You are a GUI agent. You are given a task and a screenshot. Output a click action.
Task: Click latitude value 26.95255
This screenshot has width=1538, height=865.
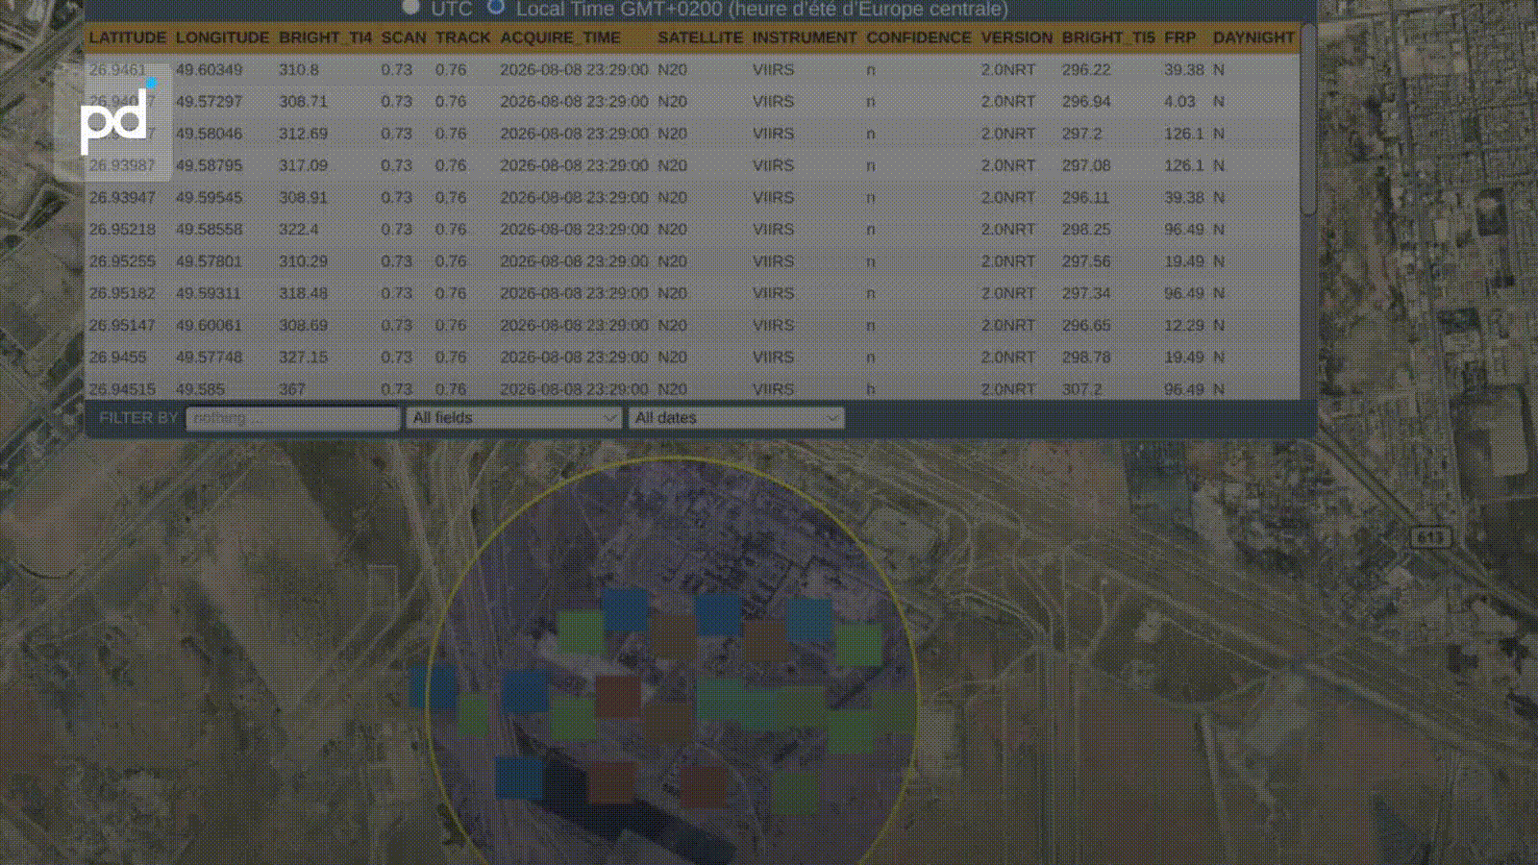coord(122,261)
